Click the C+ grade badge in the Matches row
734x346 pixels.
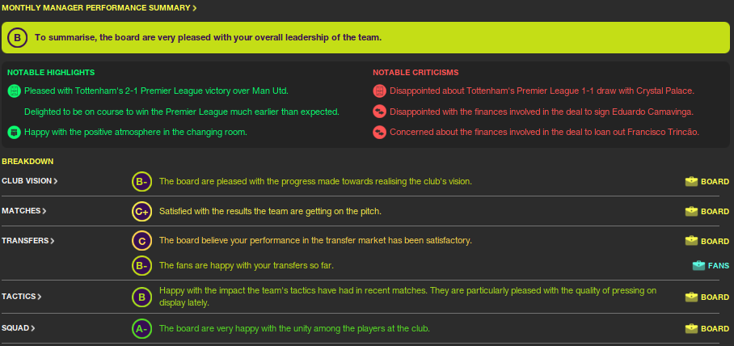(x=141, y=211)
